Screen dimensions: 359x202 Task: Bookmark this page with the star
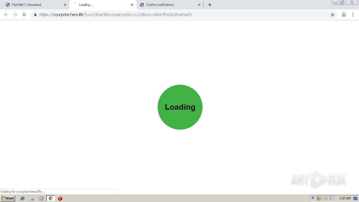(333, 15)
